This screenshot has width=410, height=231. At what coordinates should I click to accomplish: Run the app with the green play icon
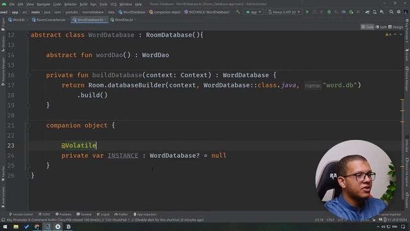point(307,12)
